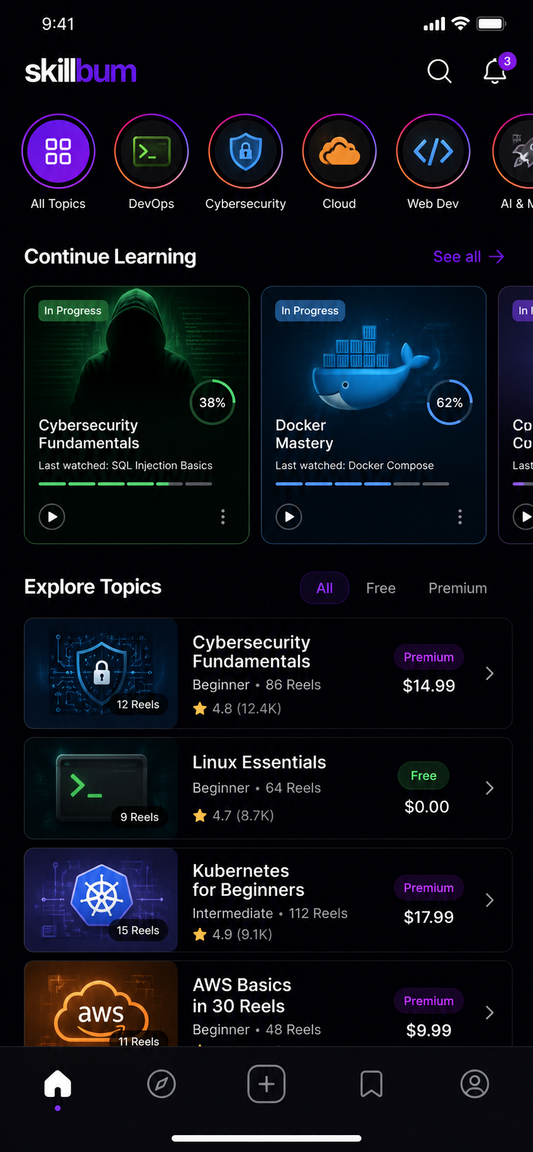533x1152 pixels.
Task: Open saved bookmarks in bottom navigation
Action: 371,1084
